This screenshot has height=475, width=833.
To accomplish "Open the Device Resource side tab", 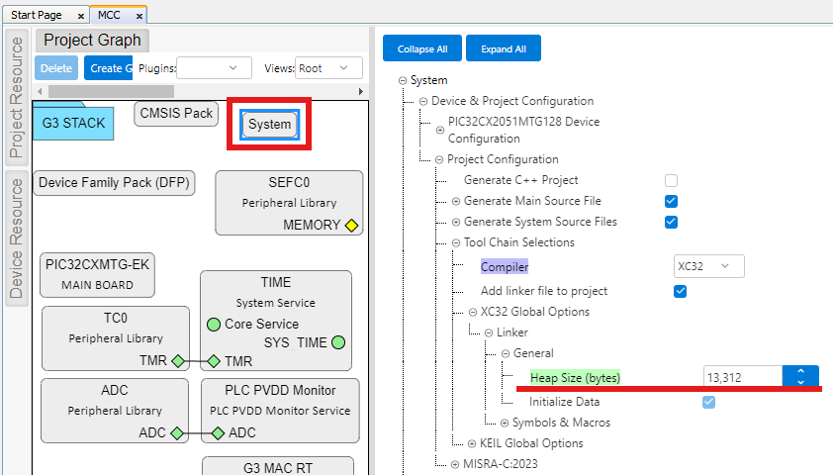I will click(17, 237).
